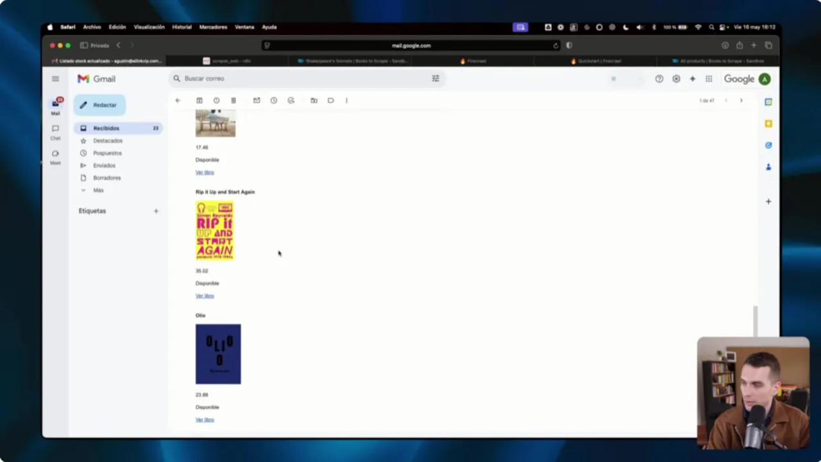Viewport: 821px width, 462px height.
Task: Select the Meet icon in left rail
Action: [x=55, y=157]
